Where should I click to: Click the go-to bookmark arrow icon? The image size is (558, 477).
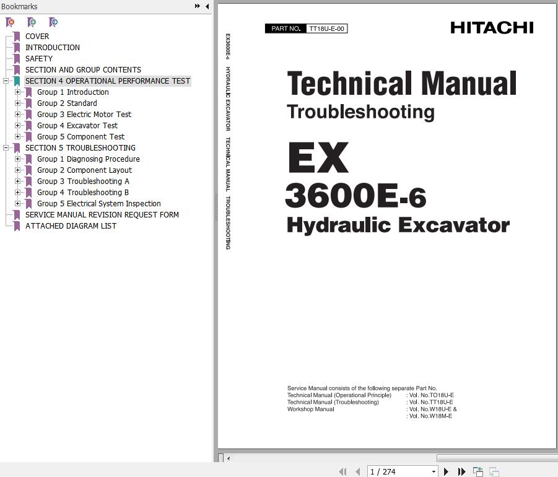(53, 22)
